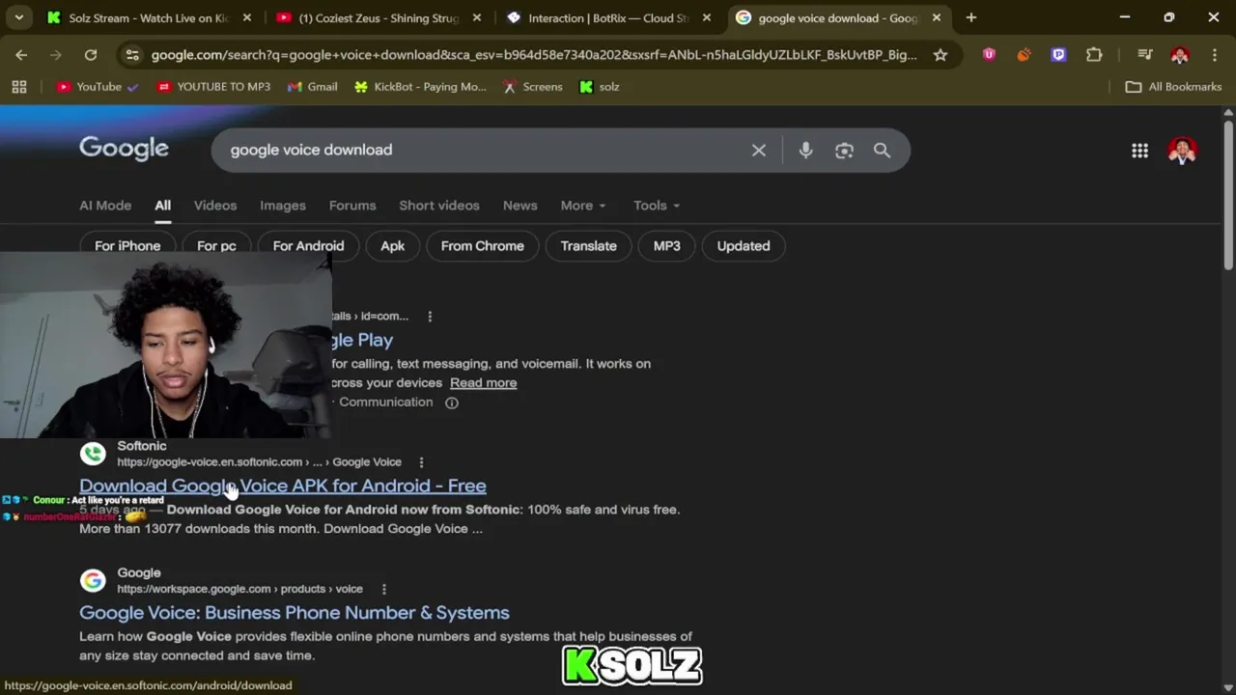Viewport: 1236px width, 695px height.
Task: Open the Google account avatar
Action: point(1182,150)
